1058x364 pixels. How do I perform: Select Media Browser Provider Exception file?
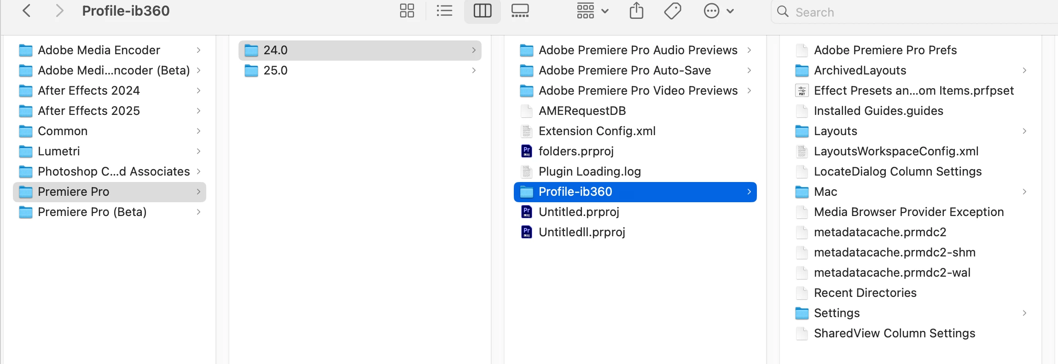click(x=911, y=212)
